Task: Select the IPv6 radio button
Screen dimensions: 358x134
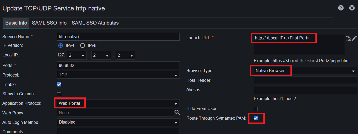Action: click(x=83, y=45)
